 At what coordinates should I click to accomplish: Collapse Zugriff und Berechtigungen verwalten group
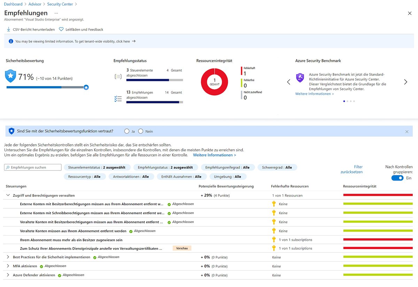point(8,196)
